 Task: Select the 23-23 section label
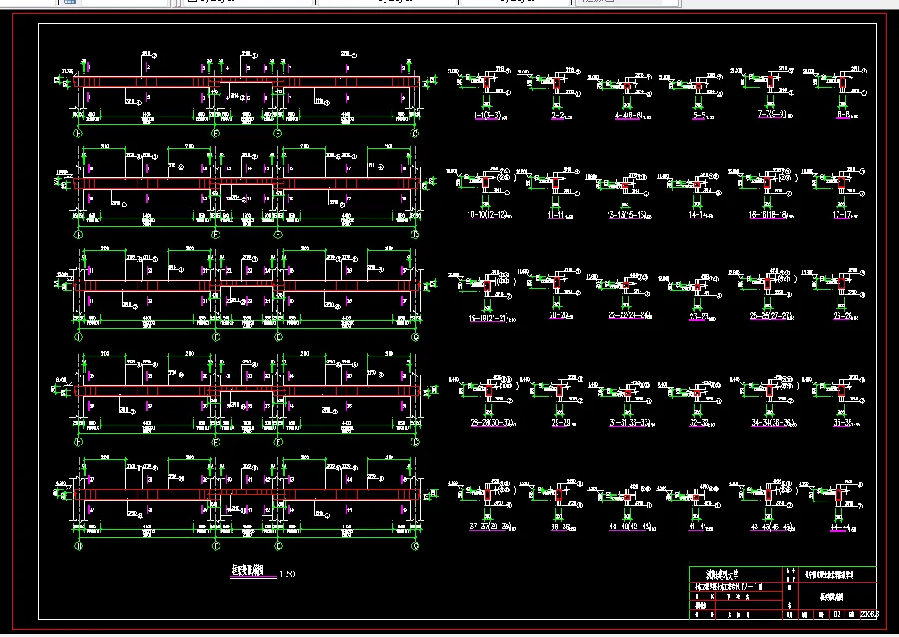coord(699,317)
